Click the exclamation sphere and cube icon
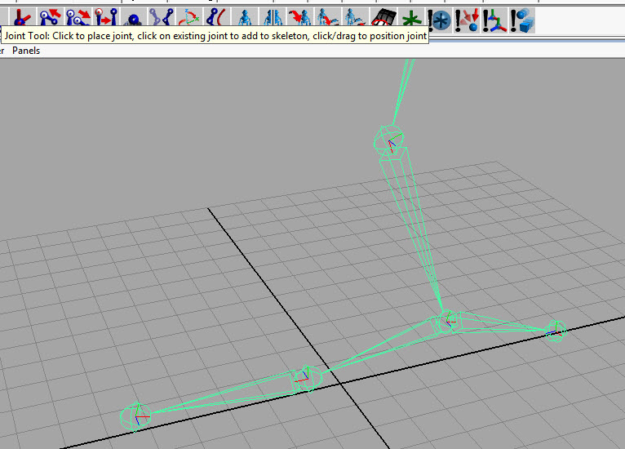625x449 pixels. pos(522,20)
